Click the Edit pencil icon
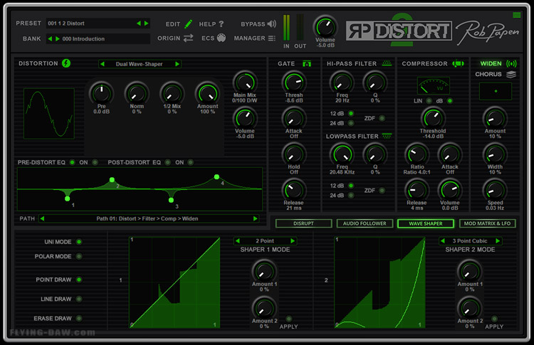Viewport: 534px width, 345px height. tap(189, 24)
